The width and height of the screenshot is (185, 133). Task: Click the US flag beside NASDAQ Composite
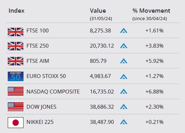pos(15,91)
